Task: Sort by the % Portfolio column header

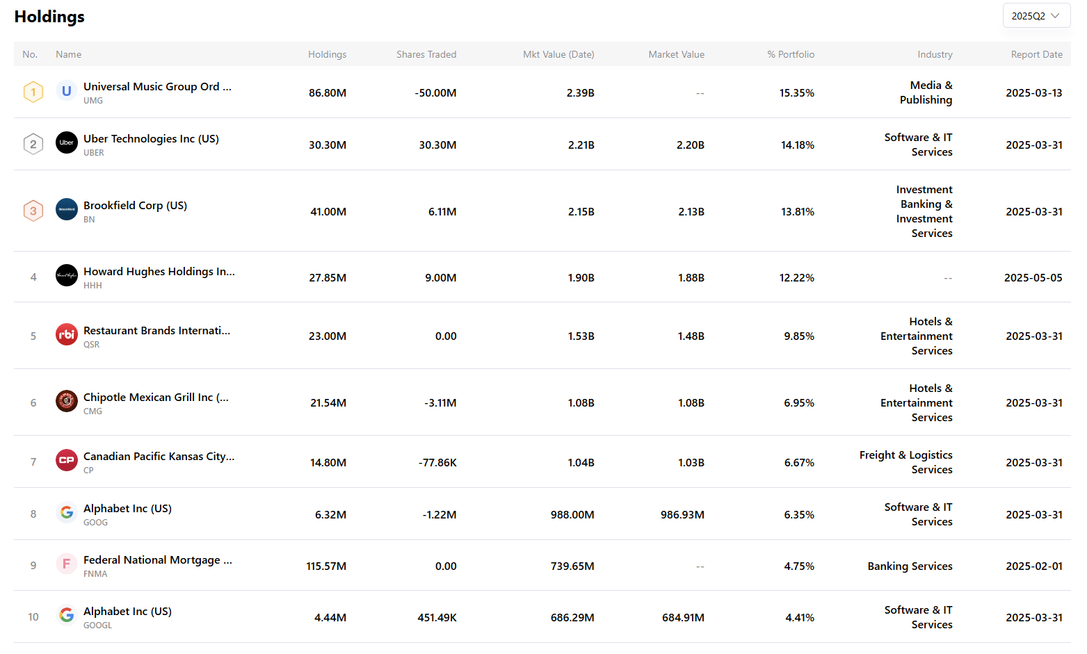Action: [x=791, y=54]
